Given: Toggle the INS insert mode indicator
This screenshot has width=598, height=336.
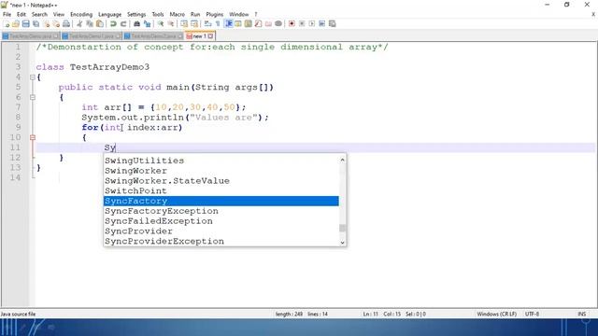Looking at the screenshot, I should pos(581,314).
